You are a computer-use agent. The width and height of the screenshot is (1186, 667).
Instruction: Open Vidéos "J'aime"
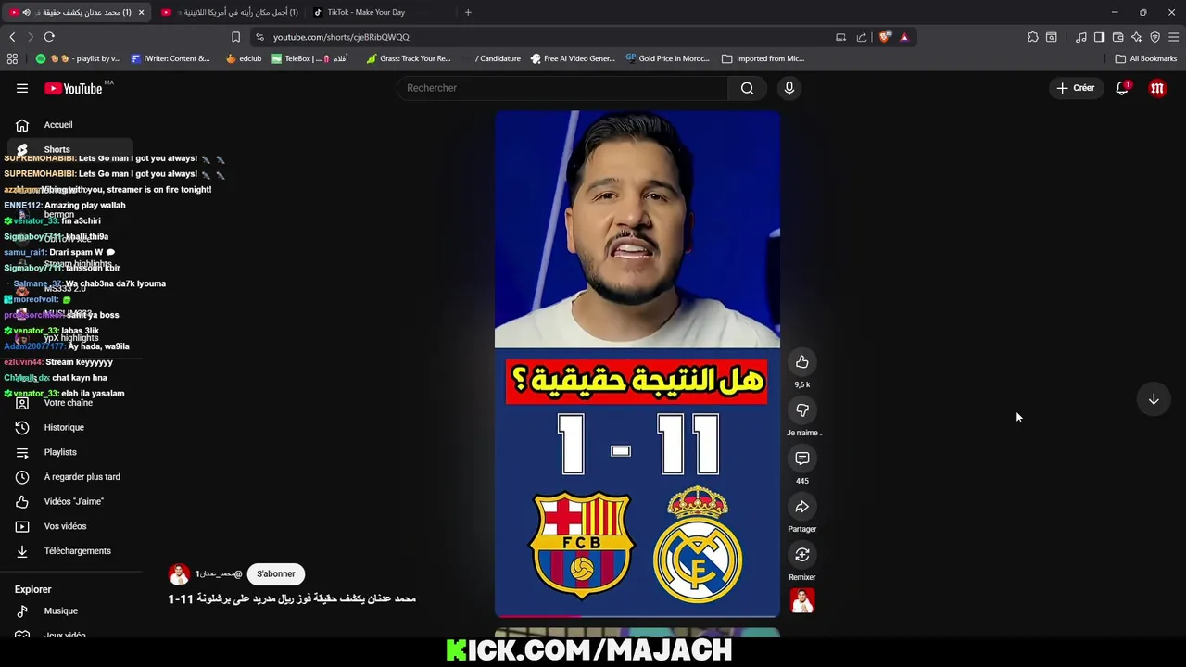[x=69, y=501]
